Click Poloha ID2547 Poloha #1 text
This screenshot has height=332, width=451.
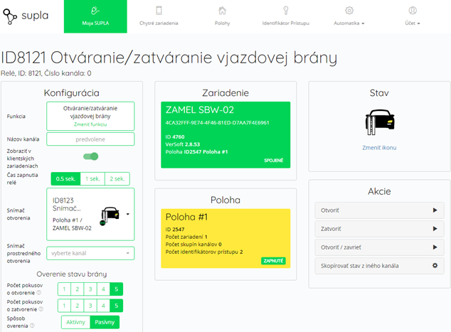pos(196,151)
